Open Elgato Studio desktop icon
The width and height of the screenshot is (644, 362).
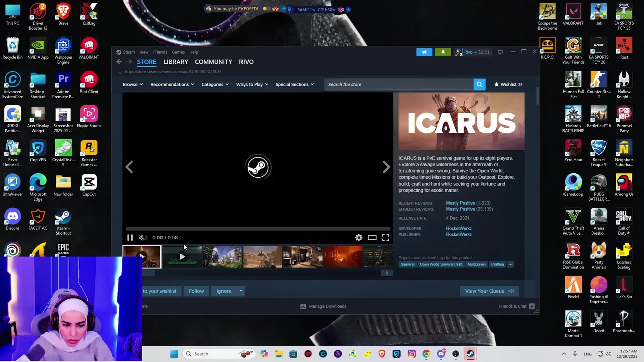point(89,117)
